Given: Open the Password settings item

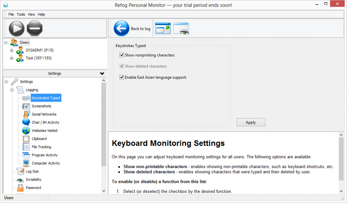Looking at the screenshot, I should click(33, 188).
